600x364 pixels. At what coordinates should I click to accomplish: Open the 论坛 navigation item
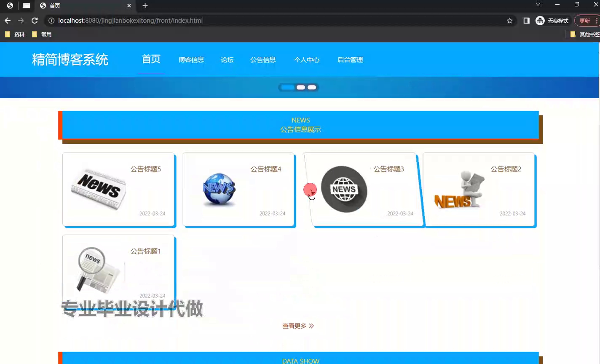227,60
